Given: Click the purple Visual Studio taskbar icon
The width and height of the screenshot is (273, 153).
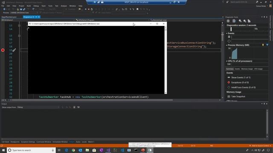Looking at the screenshot, I should point(108,150).
